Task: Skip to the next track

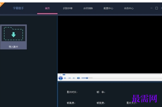Action: (x=74, y=78)
